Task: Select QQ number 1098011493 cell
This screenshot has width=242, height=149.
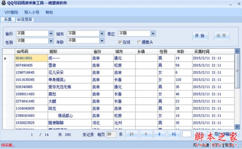Action: point(31,94)
